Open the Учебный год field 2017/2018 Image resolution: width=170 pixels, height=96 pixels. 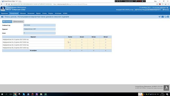click(39, 25)
